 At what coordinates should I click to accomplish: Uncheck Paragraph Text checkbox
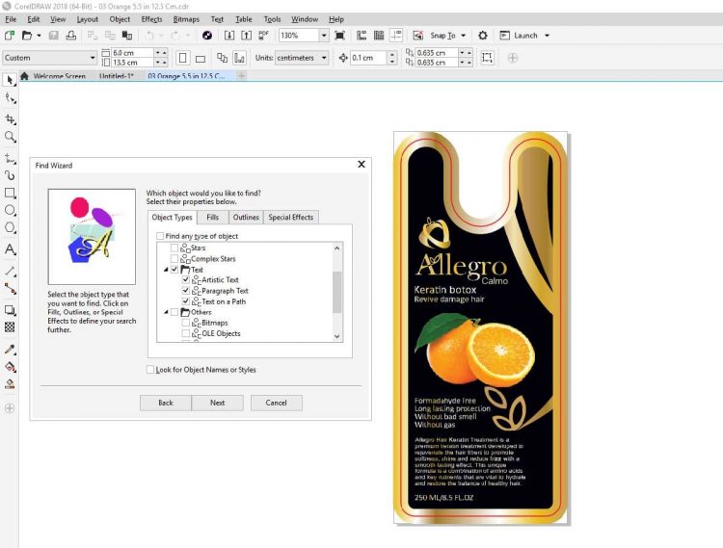click(185, 291)
